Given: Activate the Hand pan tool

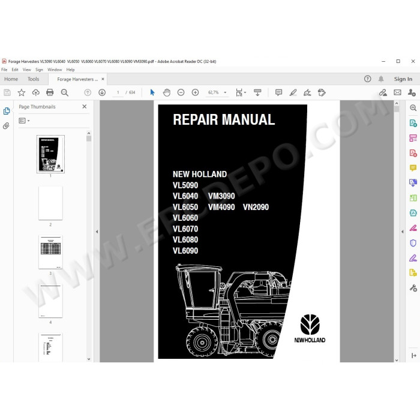Looking at the screenshot, I should click(167, 92).
